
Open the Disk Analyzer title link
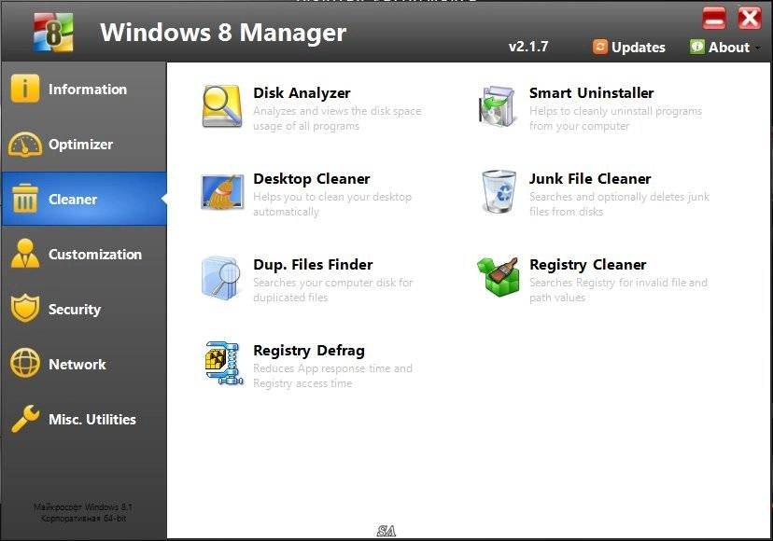(x=302, y=93)
